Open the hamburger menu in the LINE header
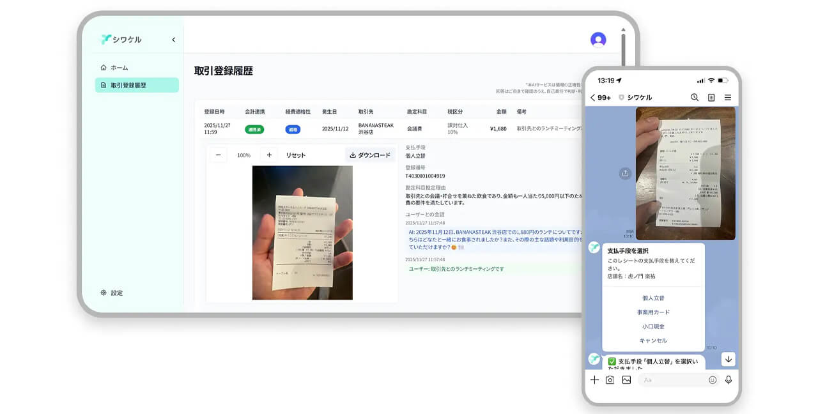The image size is (818, 414). click(727, 97)
